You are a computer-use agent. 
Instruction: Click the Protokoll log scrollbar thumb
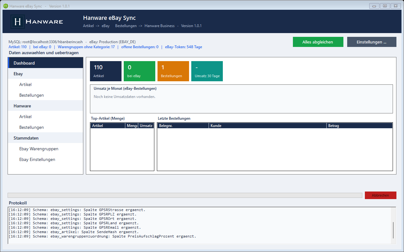[x=393, y=230]
